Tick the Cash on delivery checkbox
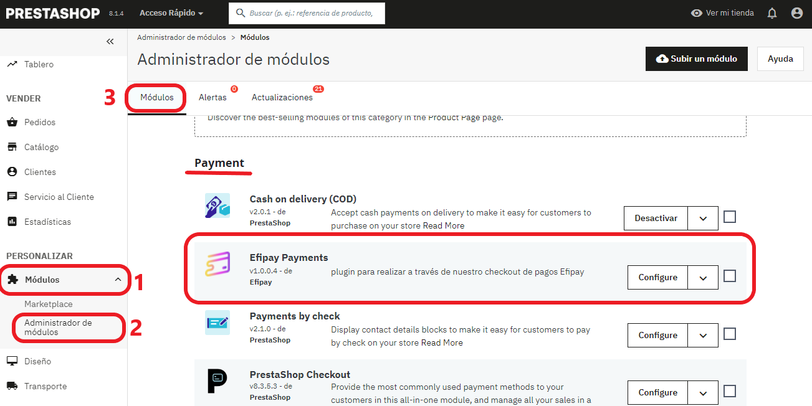Viewport: 812px width, 406px height. point(730,217)
